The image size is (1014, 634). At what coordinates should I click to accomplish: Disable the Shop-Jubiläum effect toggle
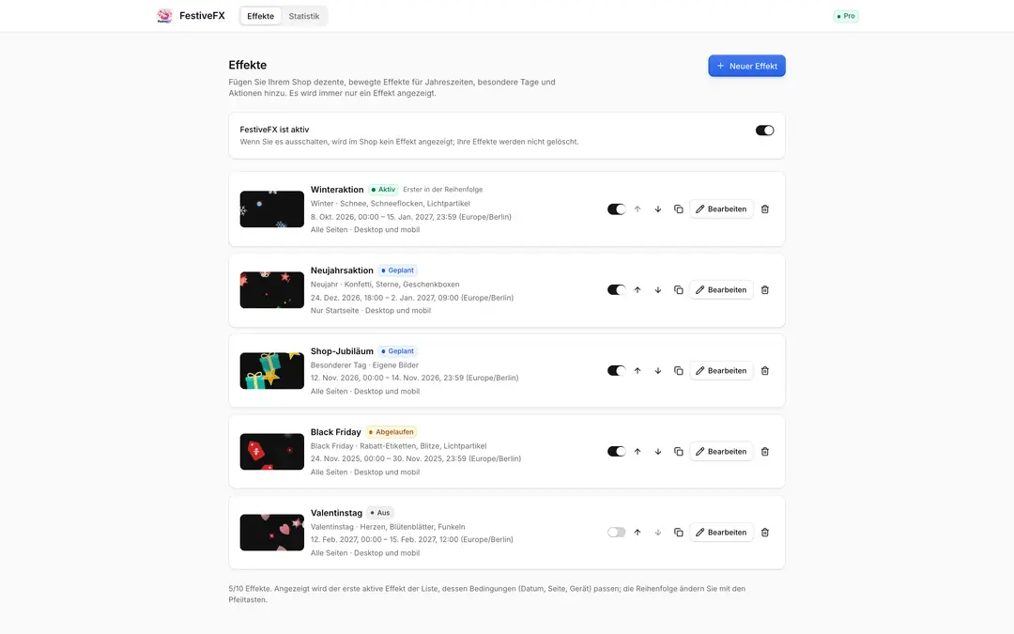tap(616, 371)
